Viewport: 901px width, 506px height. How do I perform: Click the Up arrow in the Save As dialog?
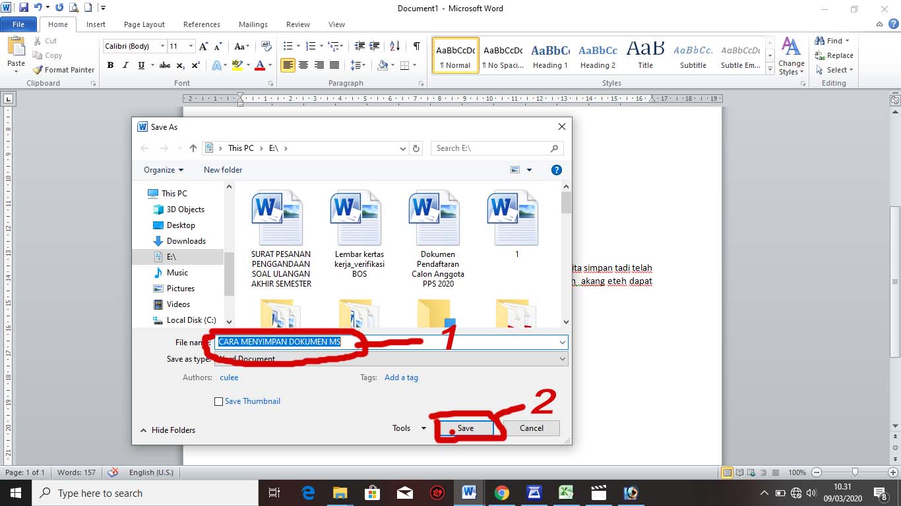point(193,148)
